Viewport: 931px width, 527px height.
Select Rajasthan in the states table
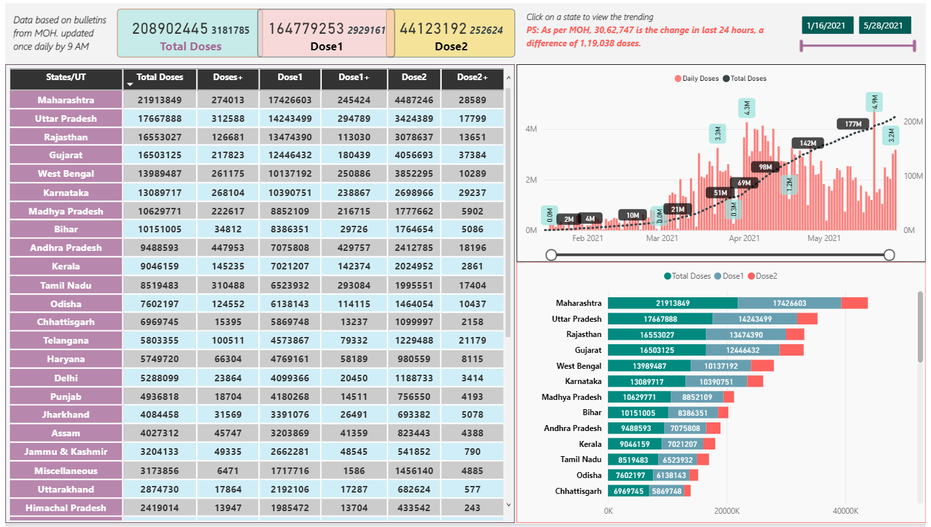point(66,137)
